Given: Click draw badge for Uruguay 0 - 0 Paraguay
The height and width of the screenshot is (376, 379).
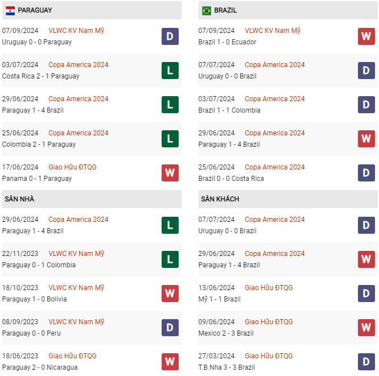Looking at the screenshot, I should 170,36.
